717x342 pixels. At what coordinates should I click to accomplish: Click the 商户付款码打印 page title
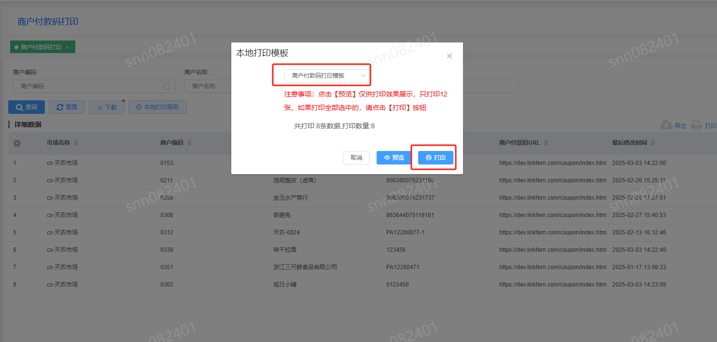click(x=48, y=22)
